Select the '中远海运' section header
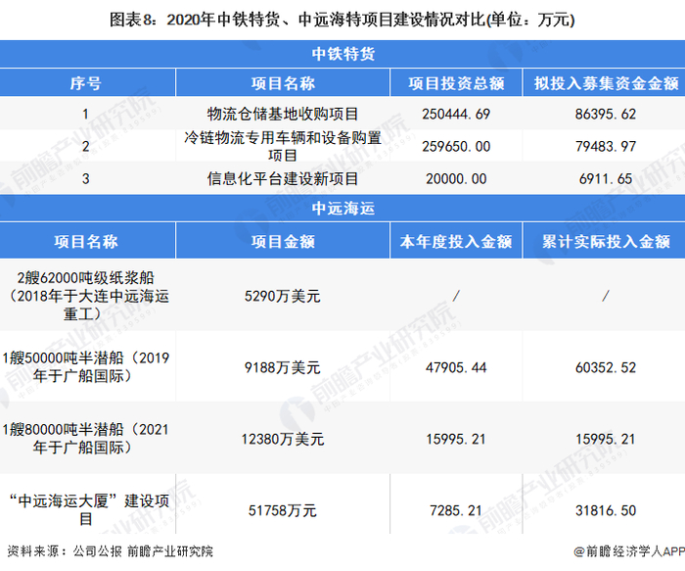This screenshot has width=685, height=571. (x=343, y=208)
